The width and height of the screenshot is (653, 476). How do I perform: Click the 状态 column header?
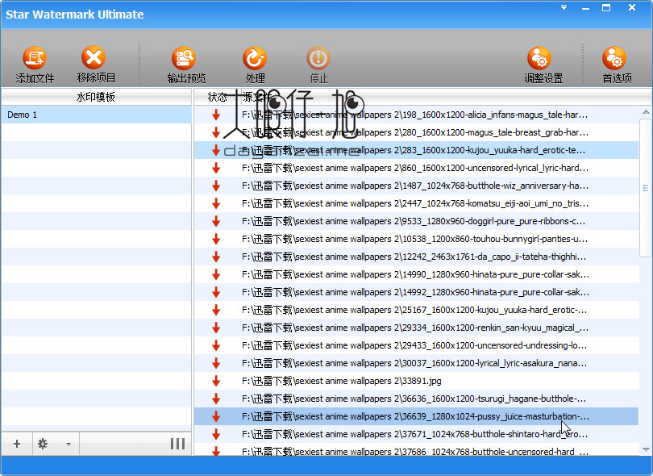click(218, 97)
